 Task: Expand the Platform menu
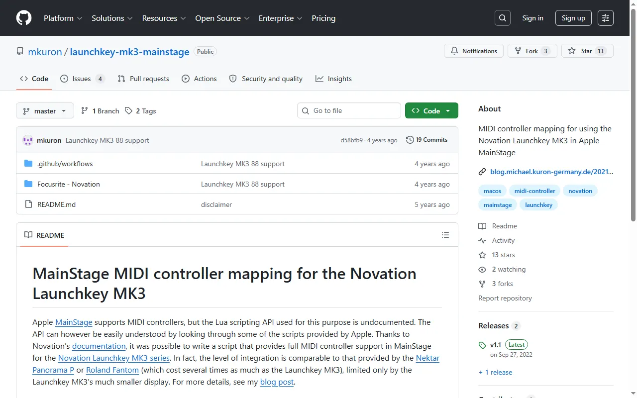tap(63, 18)
